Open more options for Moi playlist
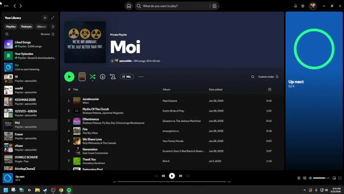This screenshot has width=344, height=194. pos(141,77)
